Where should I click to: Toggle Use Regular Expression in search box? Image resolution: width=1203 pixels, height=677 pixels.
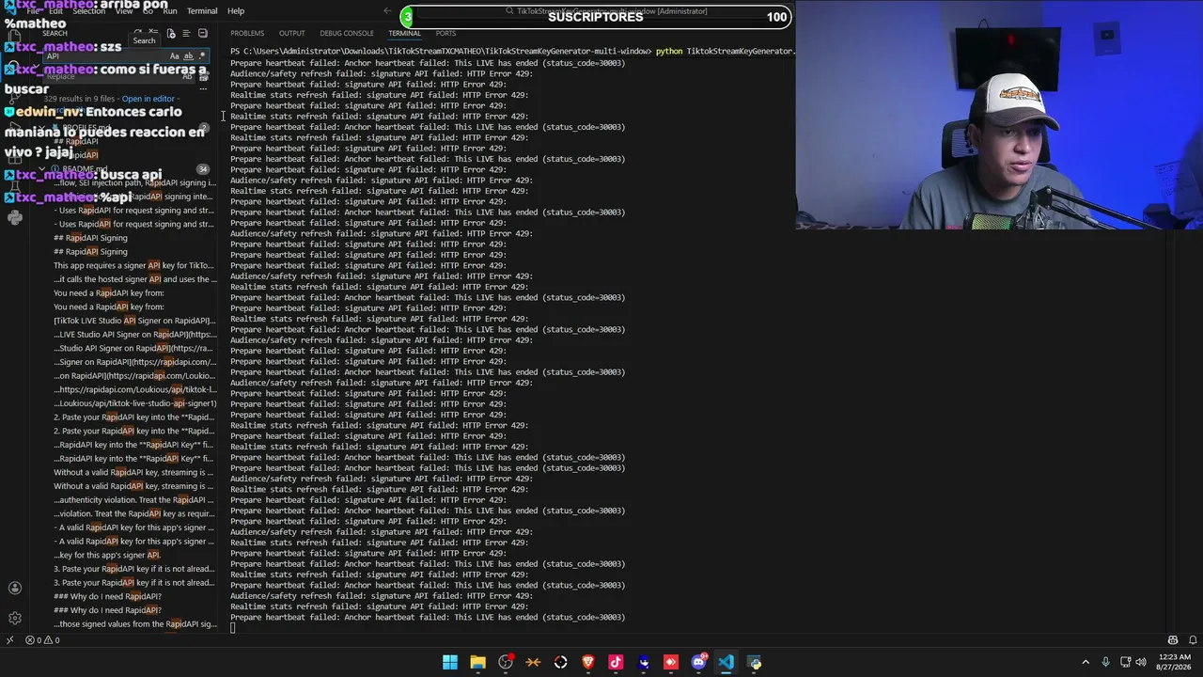(x=201, y=56)
